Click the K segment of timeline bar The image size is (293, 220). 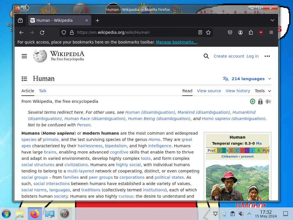[x=259, y=150]
